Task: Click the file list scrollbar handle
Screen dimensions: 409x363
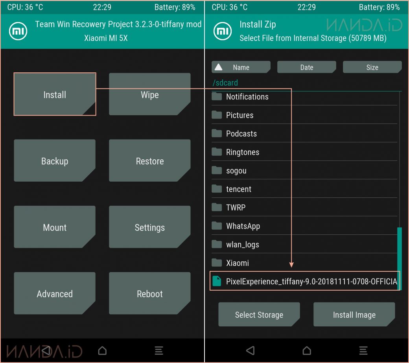Action: point(399,258)
